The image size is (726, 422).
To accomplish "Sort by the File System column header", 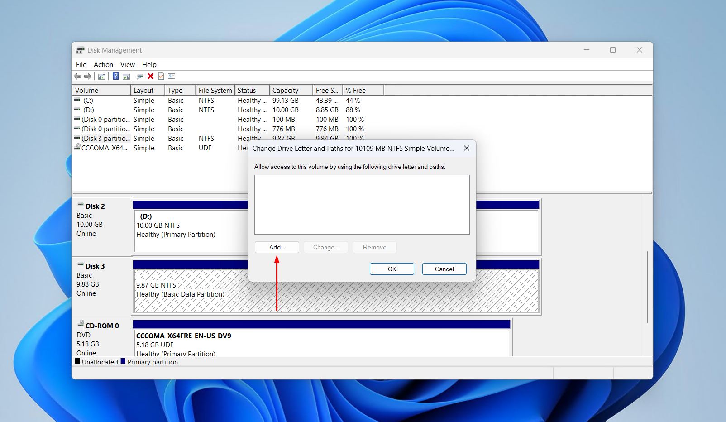I will point(215,90).
